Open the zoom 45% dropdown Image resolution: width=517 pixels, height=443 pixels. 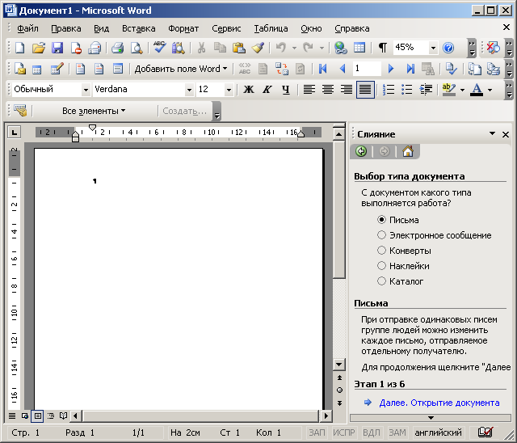[x=433, y=49]
